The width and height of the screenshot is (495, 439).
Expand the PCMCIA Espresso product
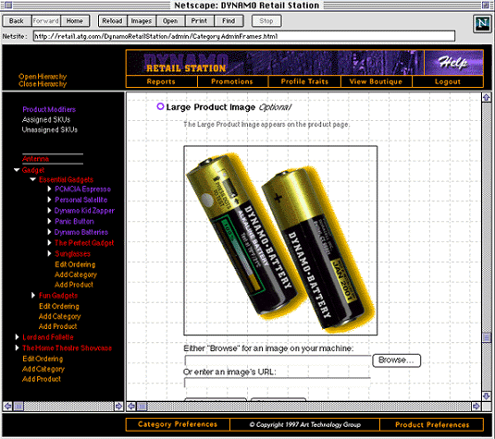[x=49, y=189]
